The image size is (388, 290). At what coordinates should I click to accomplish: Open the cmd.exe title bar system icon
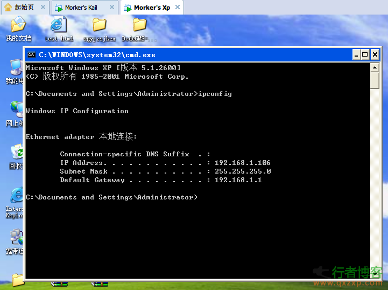point(31,55)
